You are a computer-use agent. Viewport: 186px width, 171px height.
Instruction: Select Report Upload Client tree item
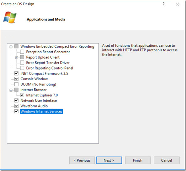click(x=43, y=57)
